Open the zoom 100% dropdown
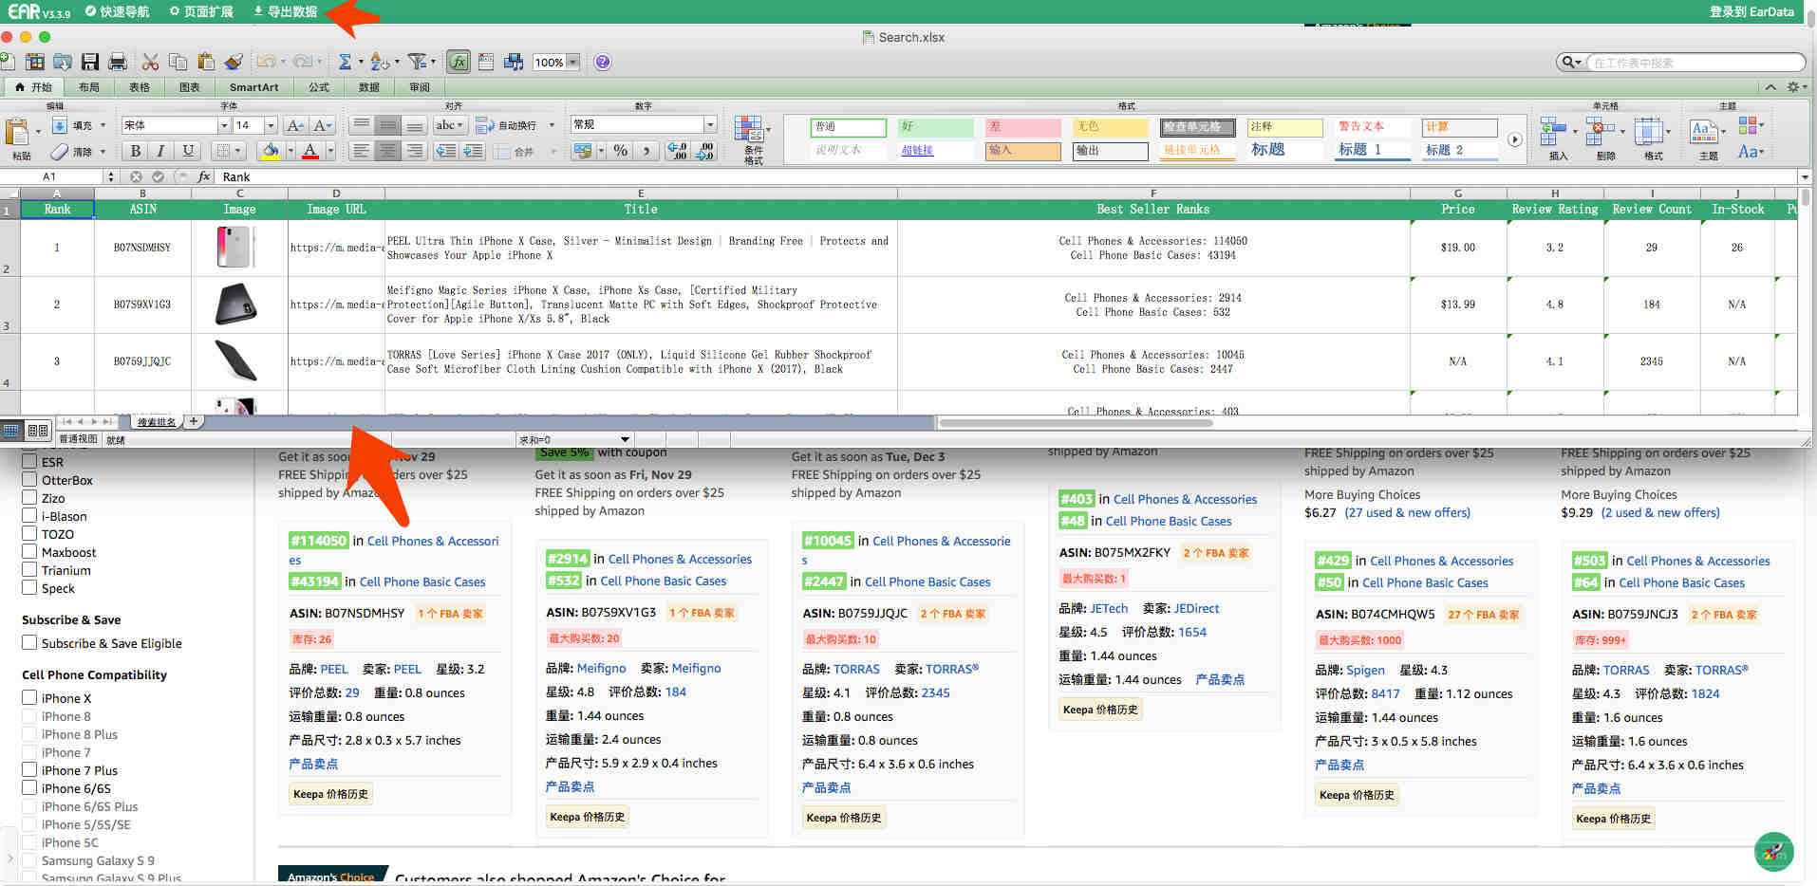Image resolution: width=1817 pixels, height=886 pixels. 572,63
